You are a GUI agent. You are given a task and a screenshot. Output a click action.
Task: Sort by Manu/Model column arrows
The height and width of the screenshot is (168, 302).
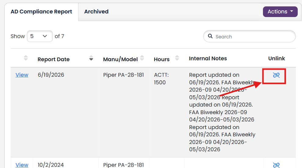(142, 58)
